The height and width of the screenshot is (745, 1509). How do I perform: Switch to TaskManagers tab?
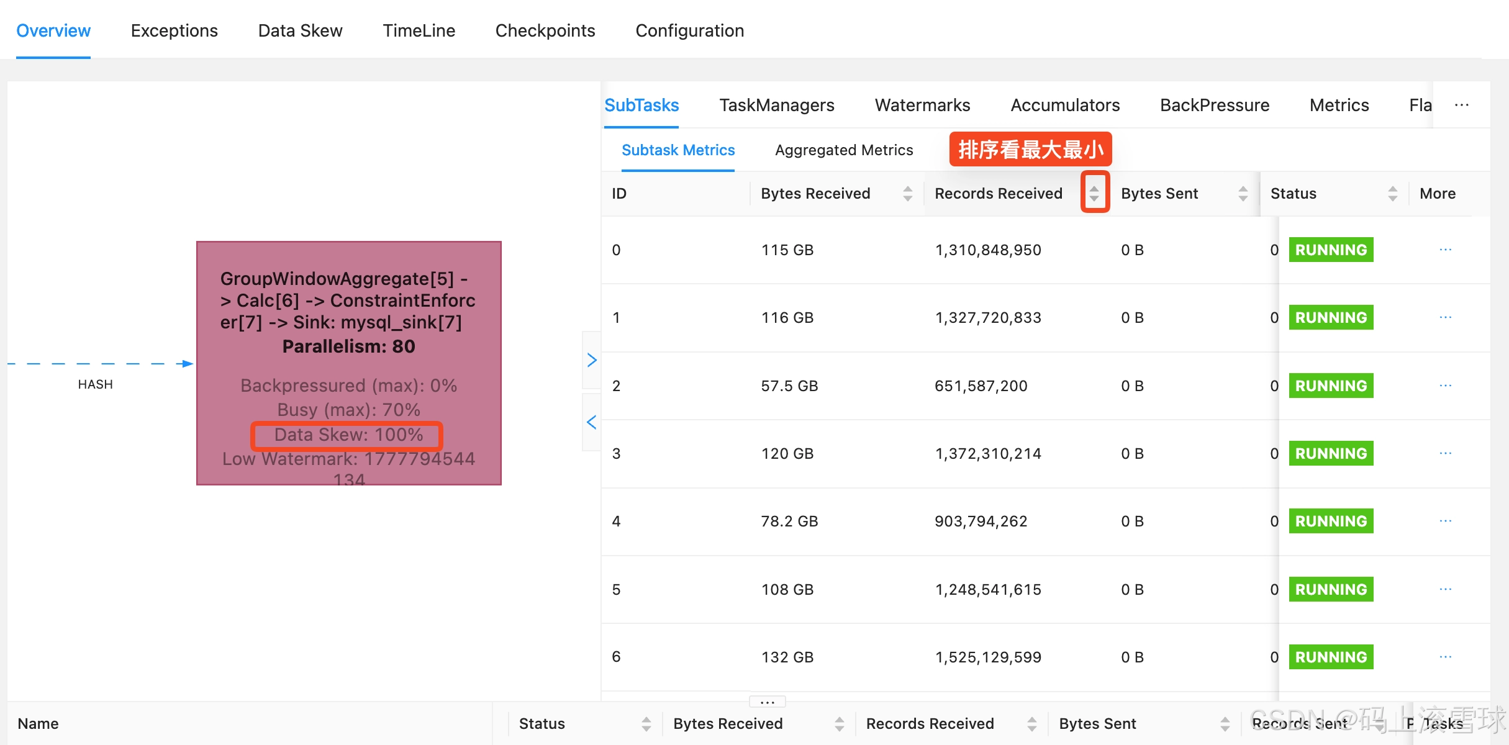(x=777, y=105)
